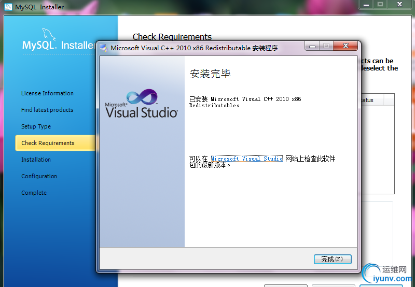415x287 pixels.
Task: Select the Complete step in the sidebar
Action: tap(34, 193)
